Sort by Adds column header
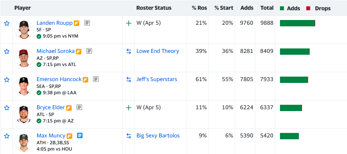The image size is (347, 154). tap(247, 8)
